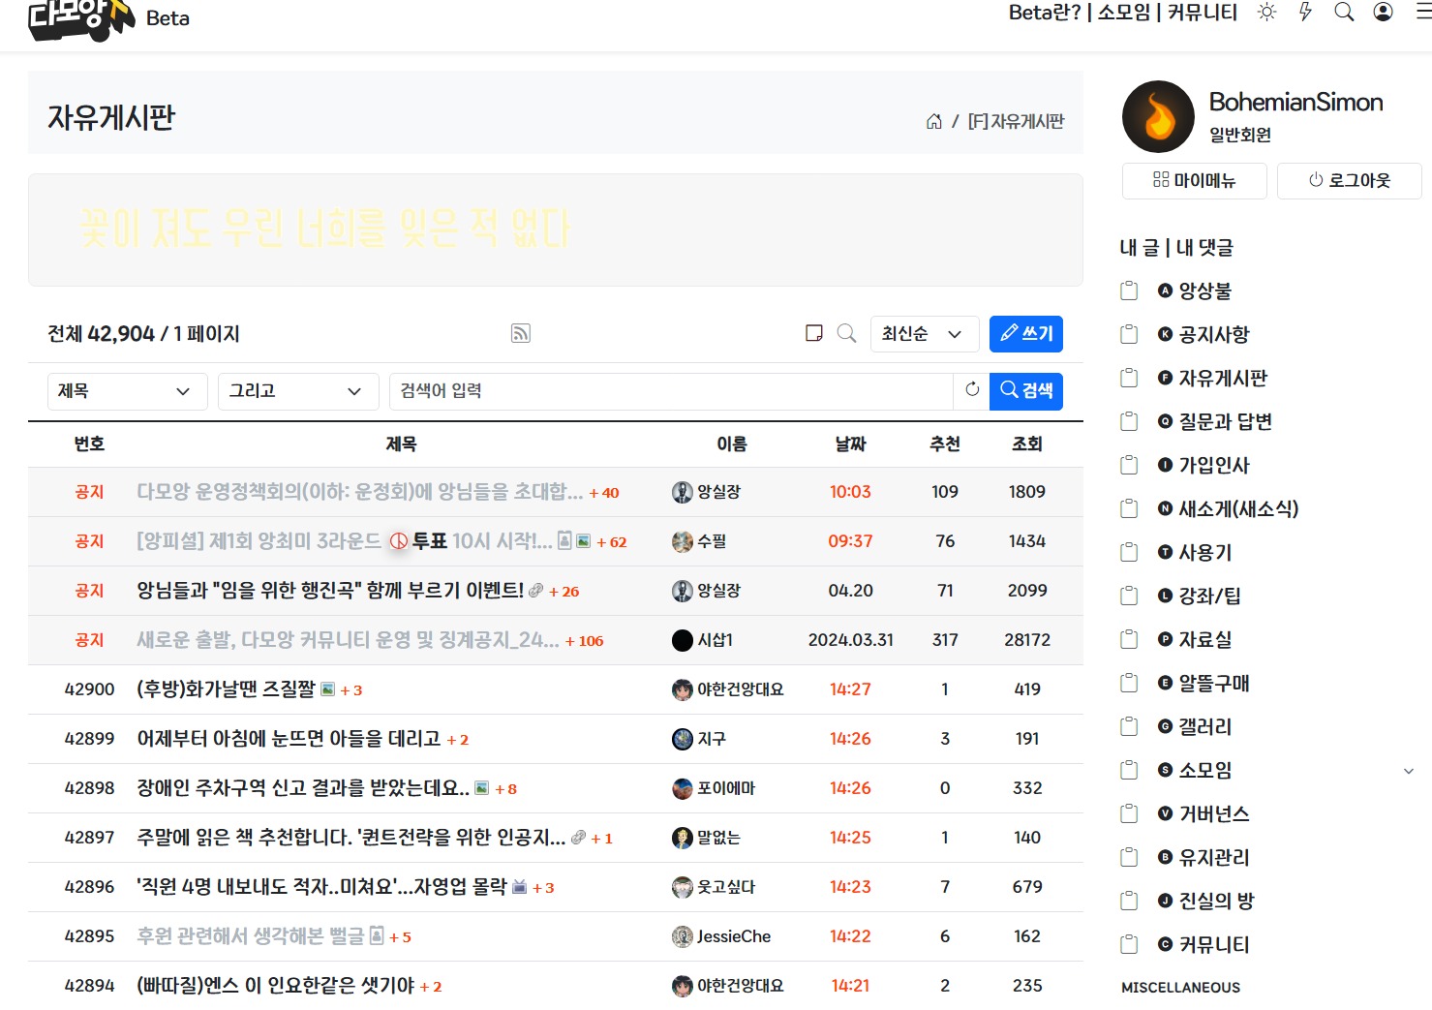1432x1010 pixels.
Task: Click the 로그아웃 button
Action: point(1350,181)
